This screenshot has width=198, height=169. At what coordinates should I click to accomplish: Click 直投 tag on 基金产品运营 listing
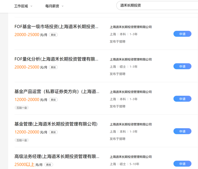53,100
